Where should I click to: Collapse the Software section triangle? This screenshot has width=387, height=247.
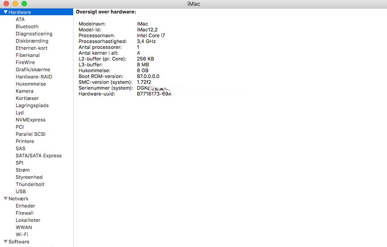click(5, 241)
